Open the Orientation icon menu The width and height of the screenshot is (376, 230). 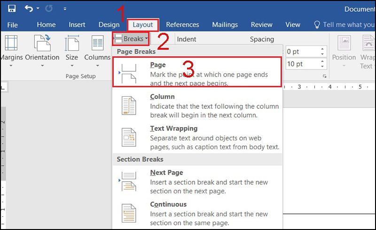pyautogui.click(x=42, y=43)
